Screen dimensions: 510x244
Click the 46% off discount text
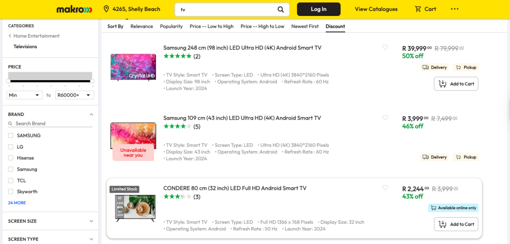pyautogui.click(x=413, y=126)
